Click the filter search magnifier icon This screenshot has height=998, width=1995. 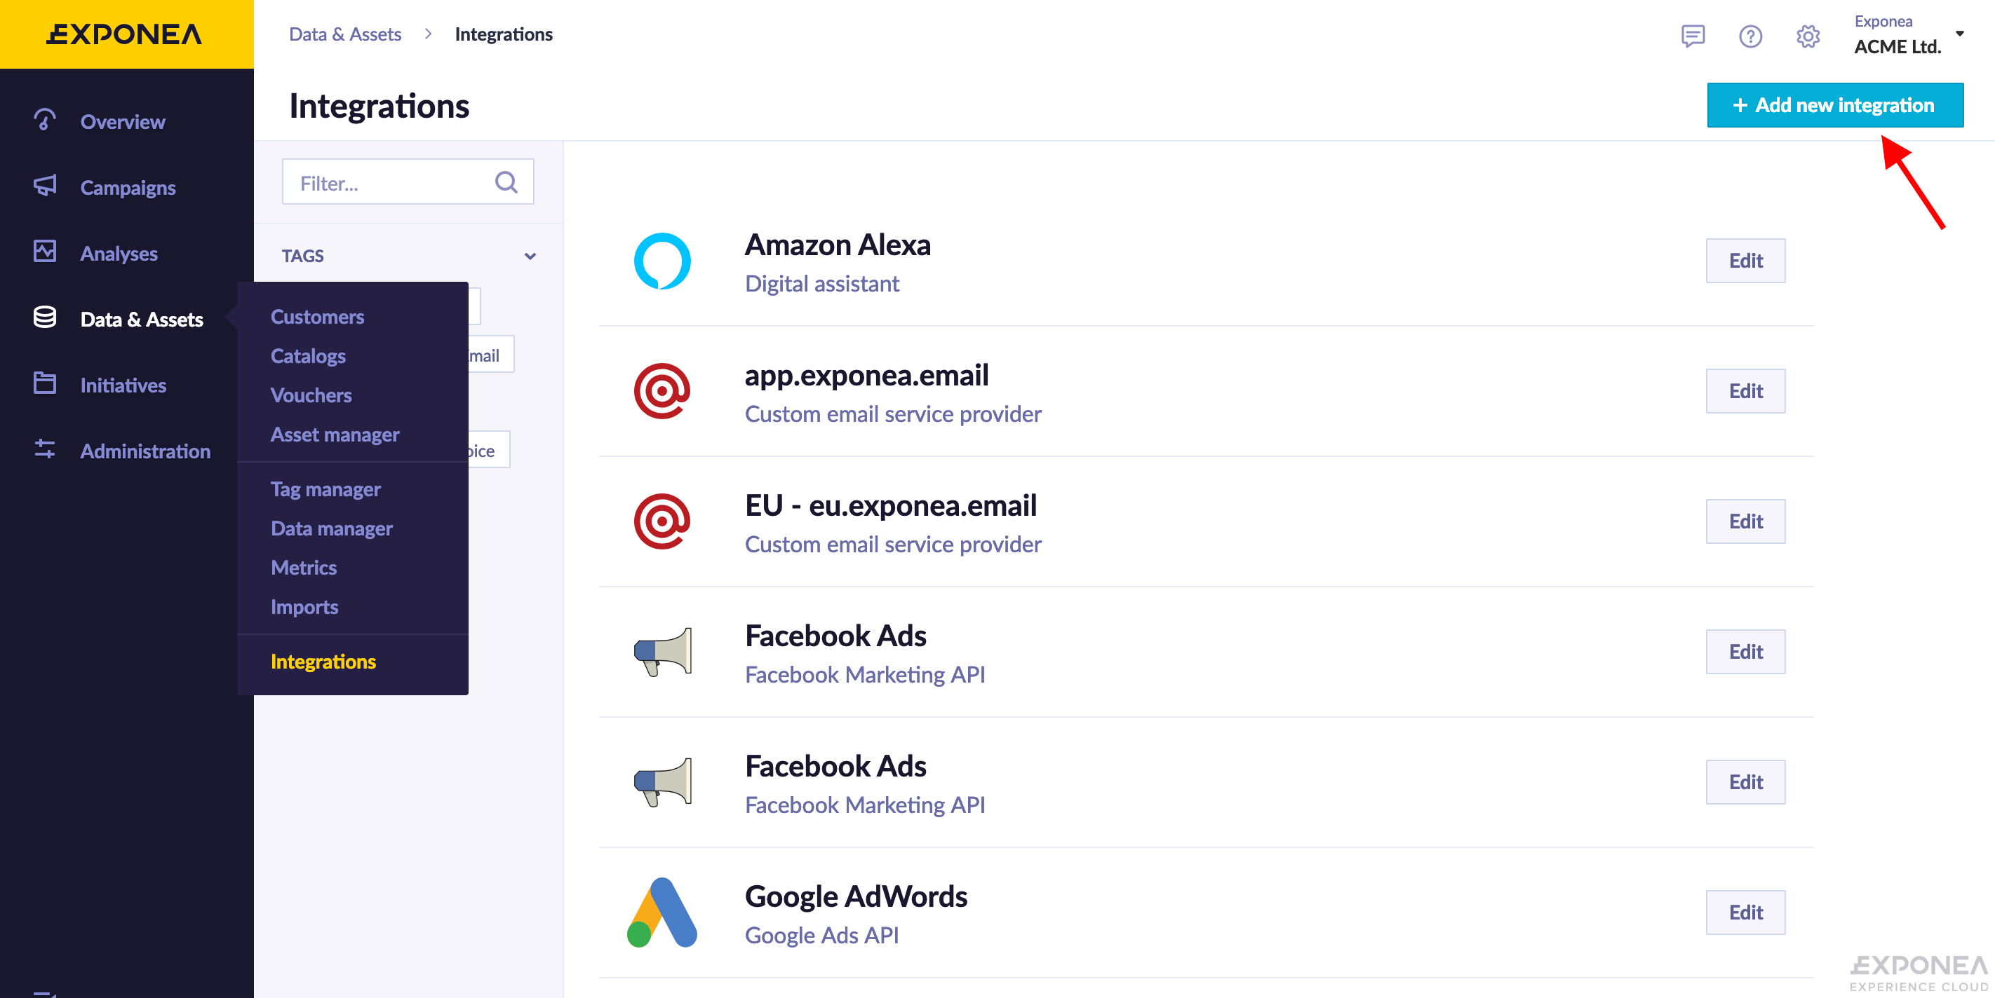[506, 182]
